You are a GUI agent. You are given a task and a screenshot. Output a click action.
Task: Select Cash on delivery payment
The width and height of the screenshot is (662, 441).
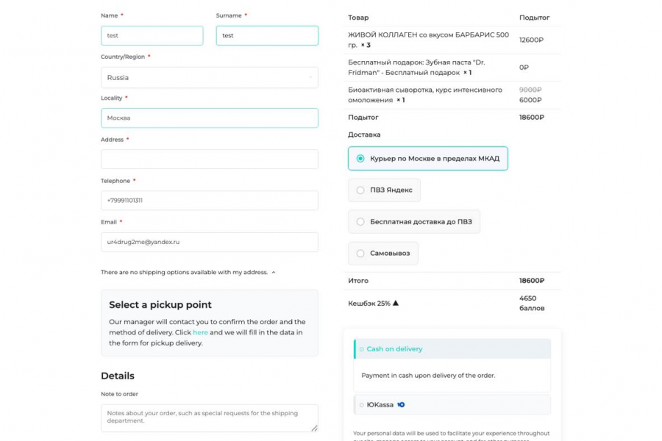pos(394,349)
